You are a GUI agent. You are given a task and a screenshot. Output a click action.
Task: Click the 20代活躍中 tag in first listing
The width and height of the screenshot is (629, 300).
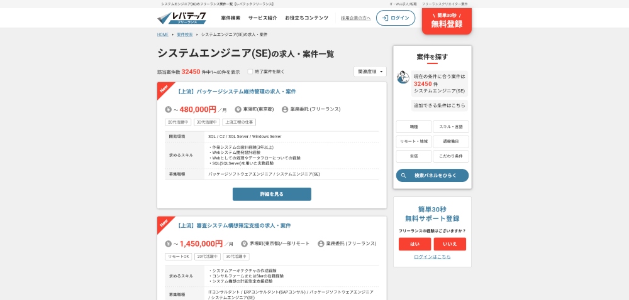(x=178, y=122)
